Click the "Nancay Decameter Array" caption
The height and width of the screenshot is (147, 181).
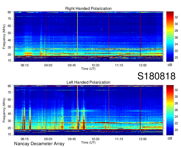point(39,144)
